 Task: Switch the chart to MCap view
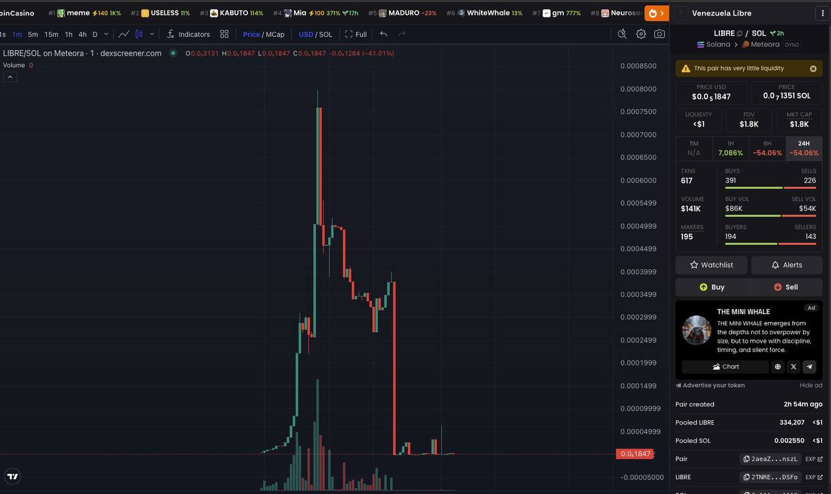click(275, 34)
